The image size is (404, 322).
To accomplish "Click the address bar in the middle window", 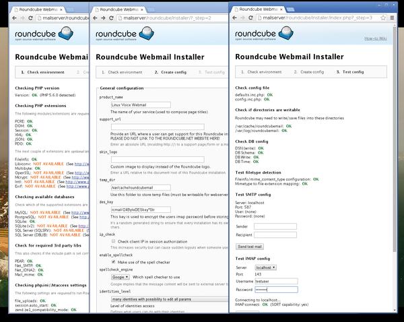I will (172, 18).
